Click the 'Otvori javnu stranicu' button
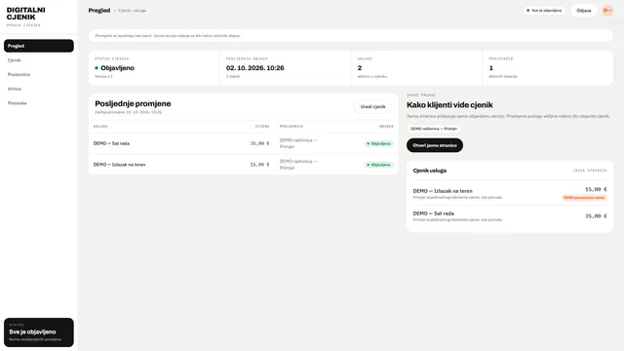 (435, 145)
